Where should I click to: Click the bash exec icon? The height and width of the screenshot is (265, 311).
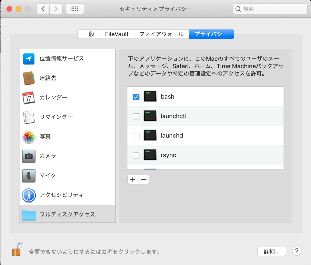click(x=150, y=96)
